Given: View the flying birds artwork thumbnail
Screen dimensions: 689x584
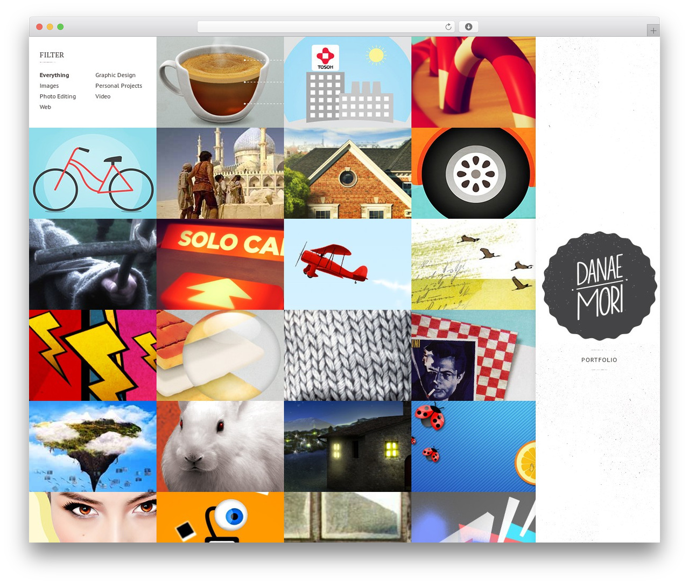Looking at the screenshot, I should pos(474,264).
